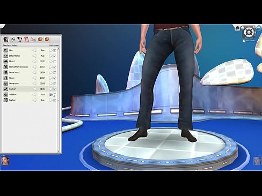Click the clothing panel vertical scrollbar
The width and height of the screenshot is (262, 196).
pyautogui.click(x=59, y=100)
